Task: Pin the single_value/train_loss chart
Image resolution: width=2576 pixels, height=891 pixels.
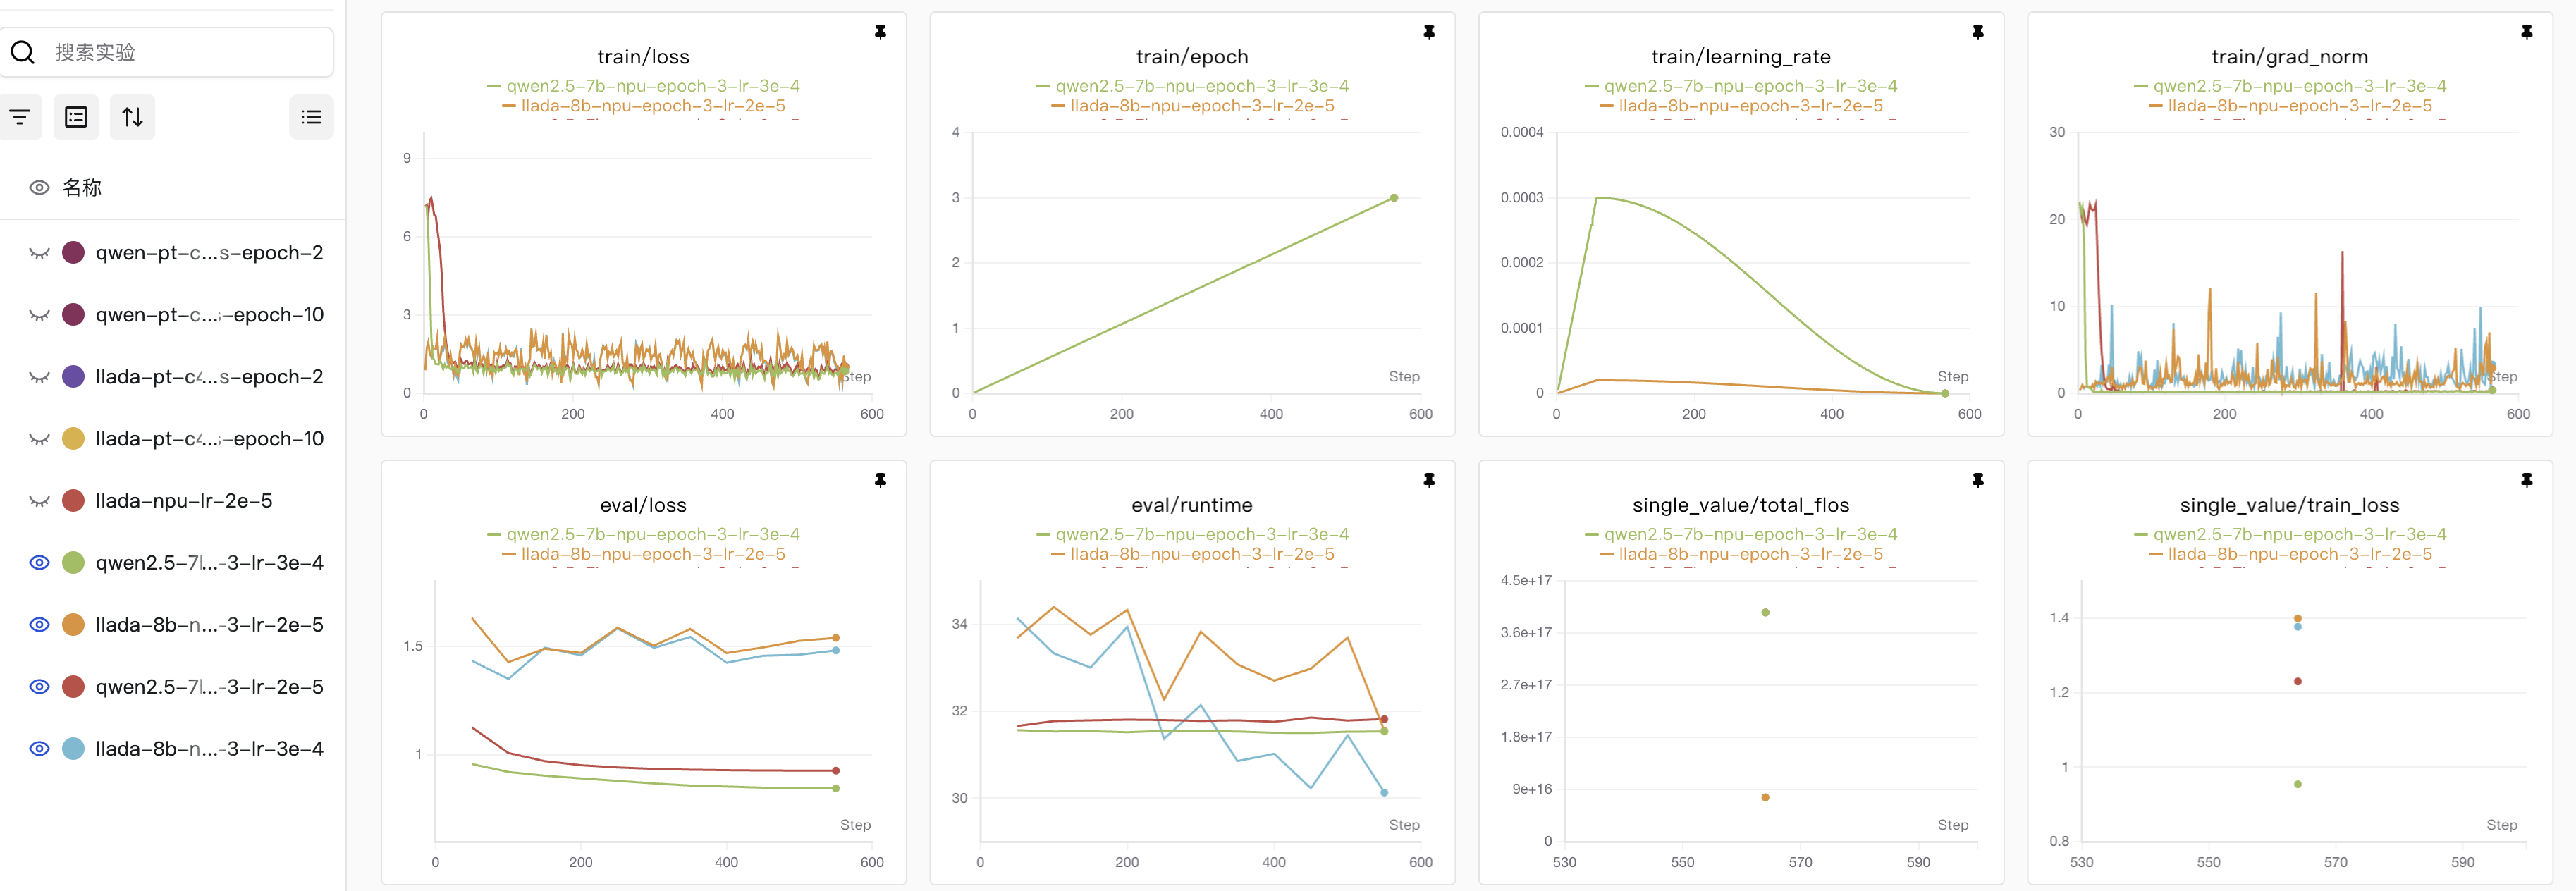Action: [x=2526, y=481]
